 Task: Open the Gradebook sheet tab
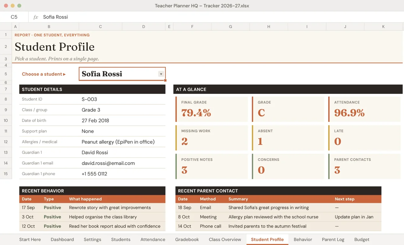coord(187,240)
